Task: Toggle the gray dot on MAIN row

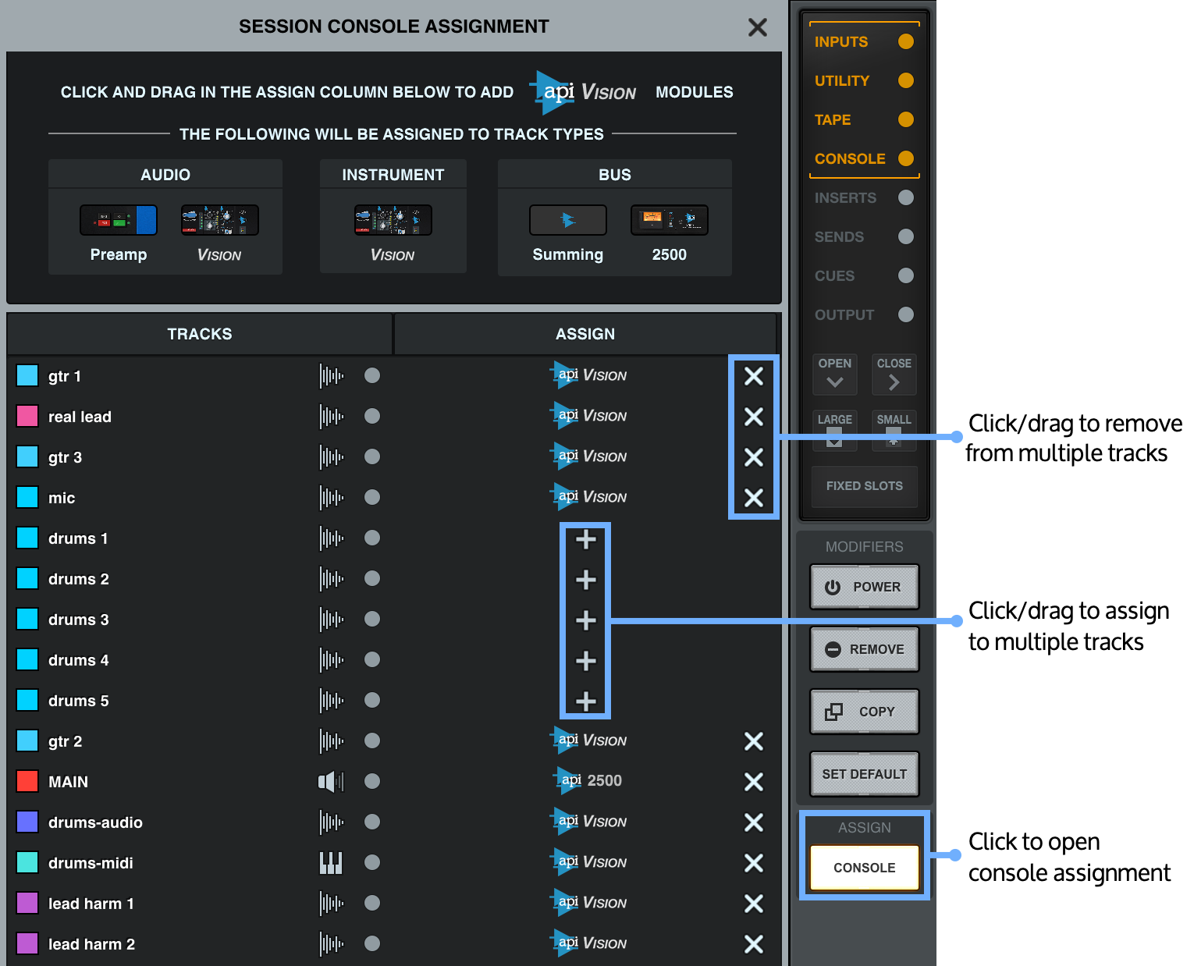Action: [372, 781]
